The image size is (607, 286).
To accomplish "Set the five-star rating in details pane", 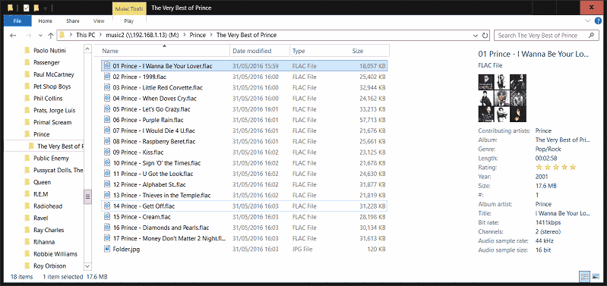I will click(556, 168).
